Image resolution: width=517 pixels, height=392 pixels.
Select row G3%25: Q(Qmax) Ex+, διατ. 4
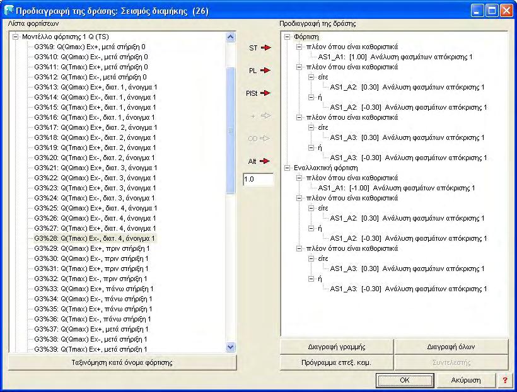[96, 209]
